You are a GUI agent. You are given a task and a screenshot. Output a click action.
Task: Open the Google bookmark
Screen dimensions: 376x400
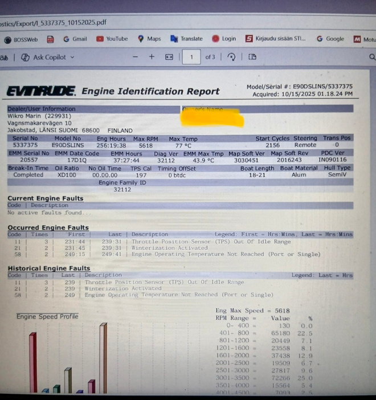(x=330, y=39)
